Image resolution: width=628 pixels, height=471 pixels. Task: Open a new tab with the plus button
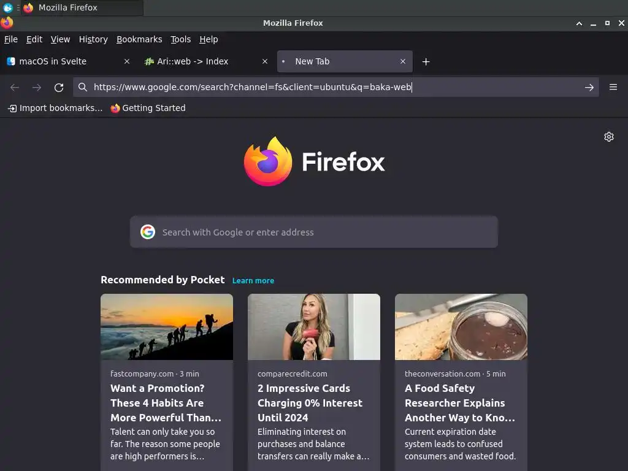point(426,62)
